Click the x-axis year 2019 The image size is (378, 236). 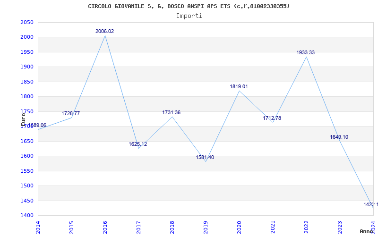pos(206,228)
